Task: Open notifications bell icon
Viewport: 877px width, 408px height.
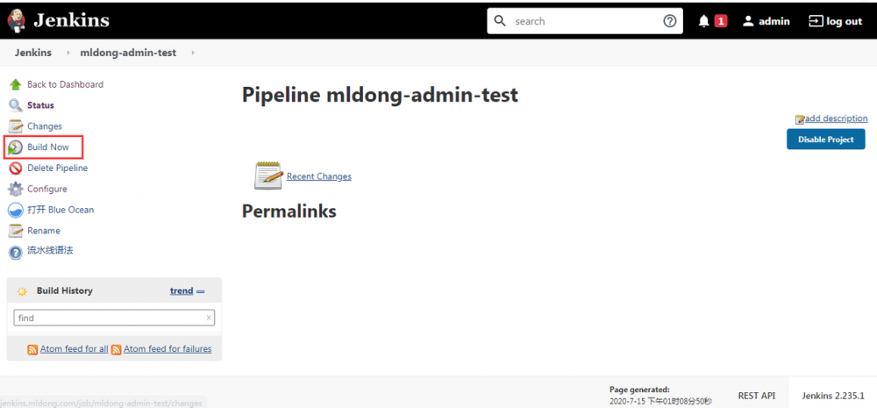Action: (x=703, y=21)
